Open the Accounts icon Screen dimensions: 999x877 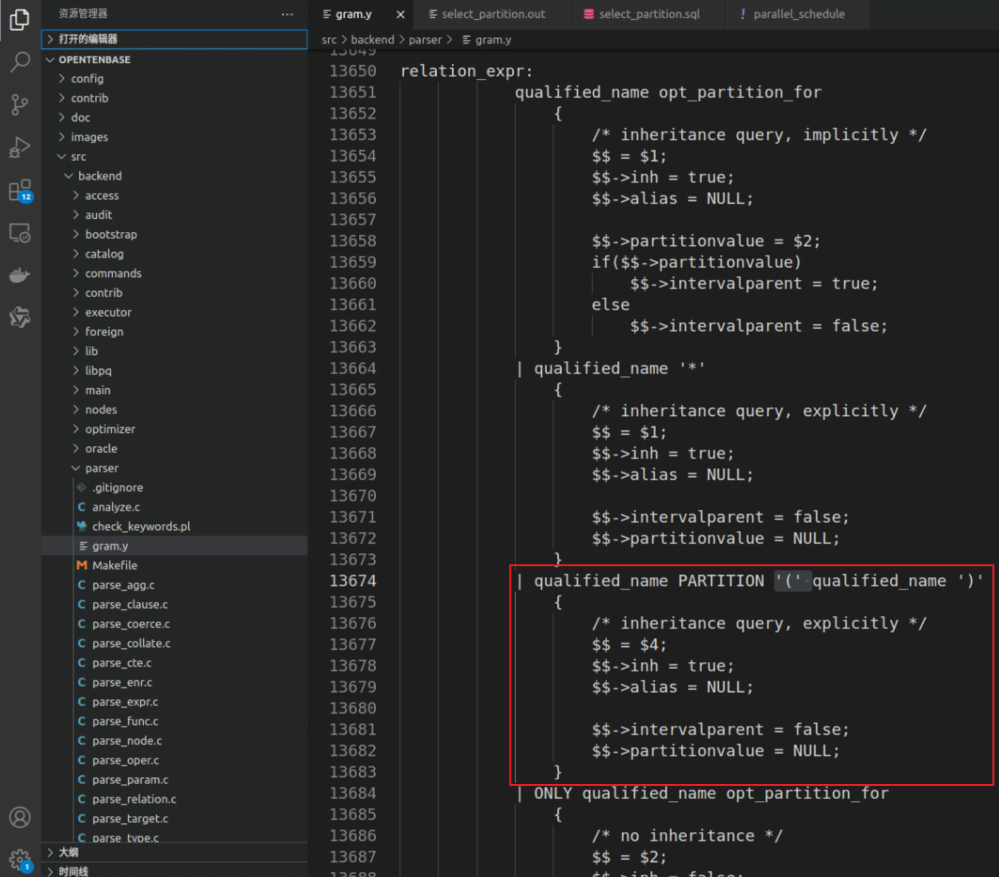[x=20, y=817]
